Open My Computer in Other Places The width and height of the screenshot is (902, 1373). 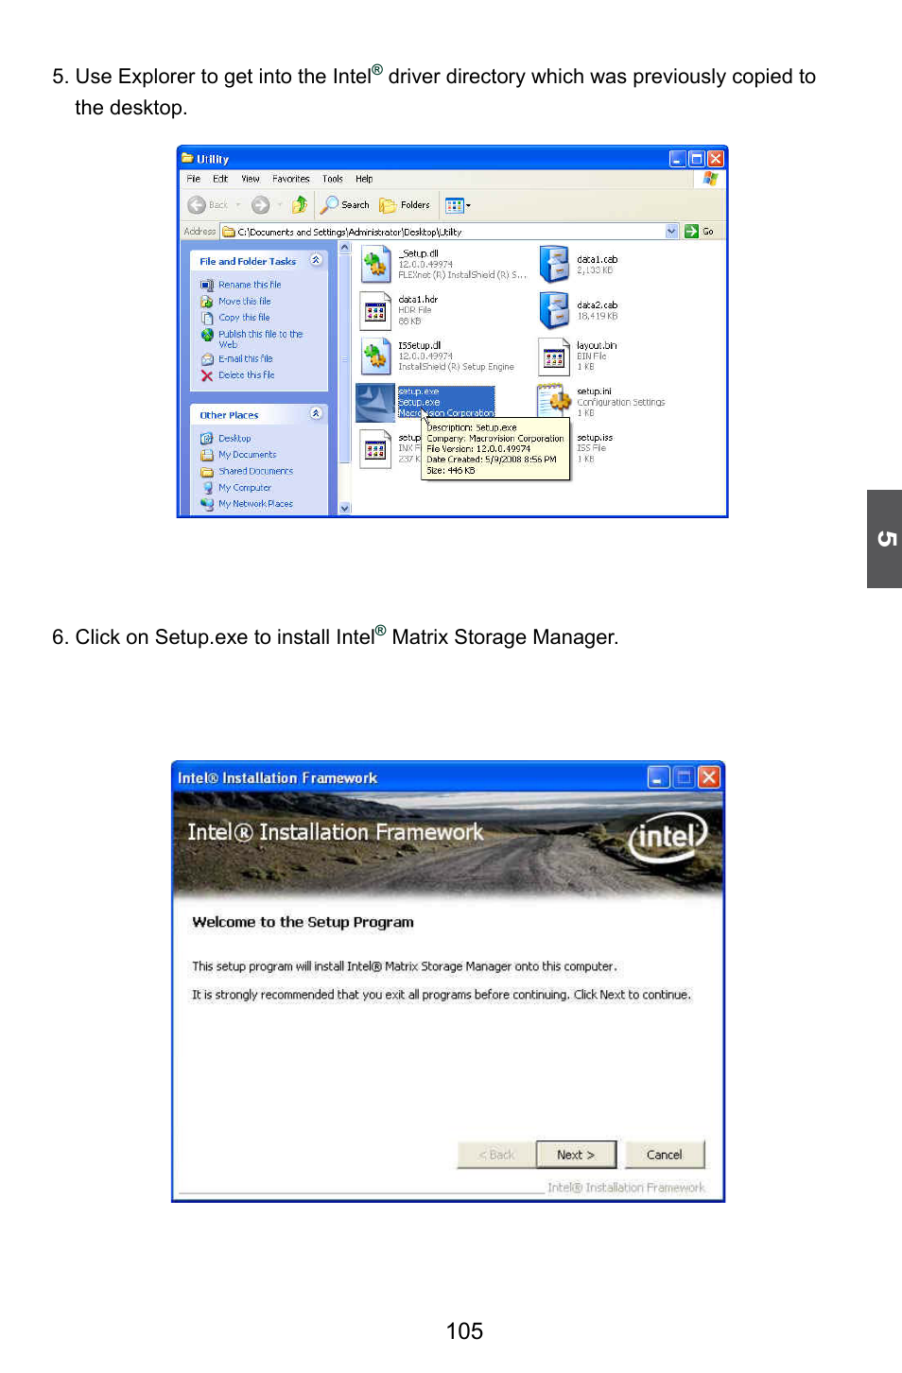coord(245,488)
